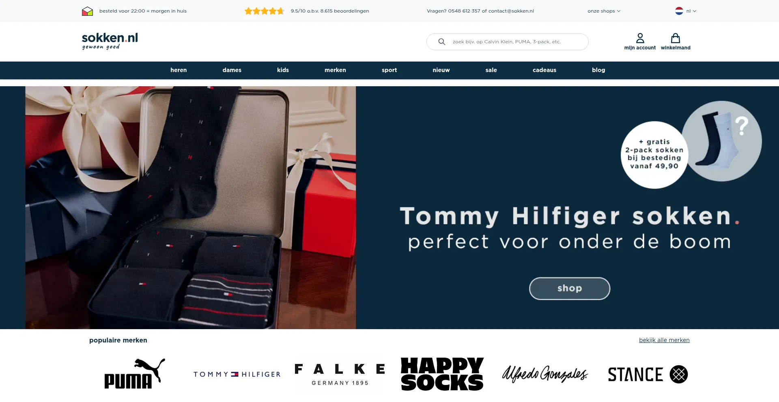Open the heren menu item
779x402 pixels.
pos(179,70)
